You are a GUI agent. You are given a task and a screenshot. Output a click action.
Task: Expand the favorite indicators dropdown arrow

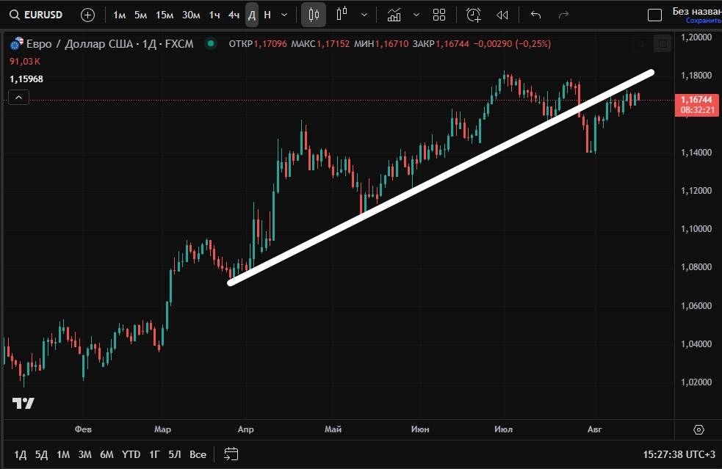click(x=416, y=15)
